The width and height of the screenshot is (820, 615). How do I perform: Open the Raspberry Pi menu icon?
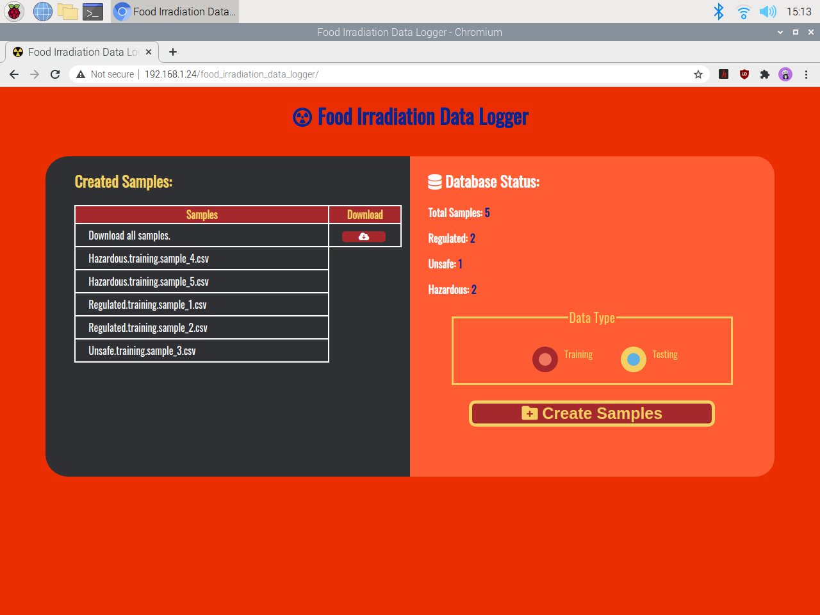[13, 12]
